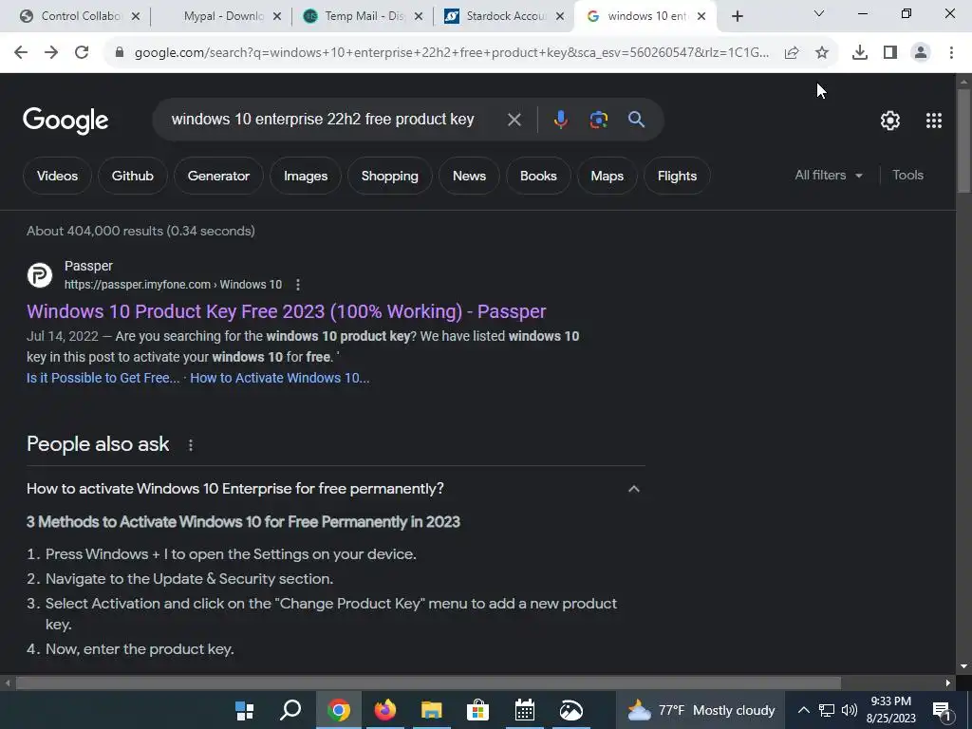Click the lock icon in the address bar

(120, 53)
